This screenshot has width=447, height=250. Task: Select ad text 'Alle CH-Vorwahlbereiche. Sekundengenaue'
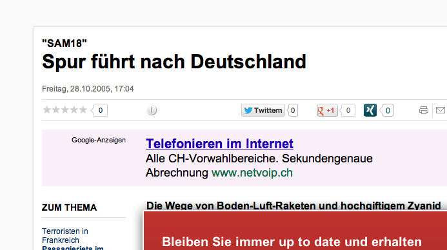pos(259,159)
